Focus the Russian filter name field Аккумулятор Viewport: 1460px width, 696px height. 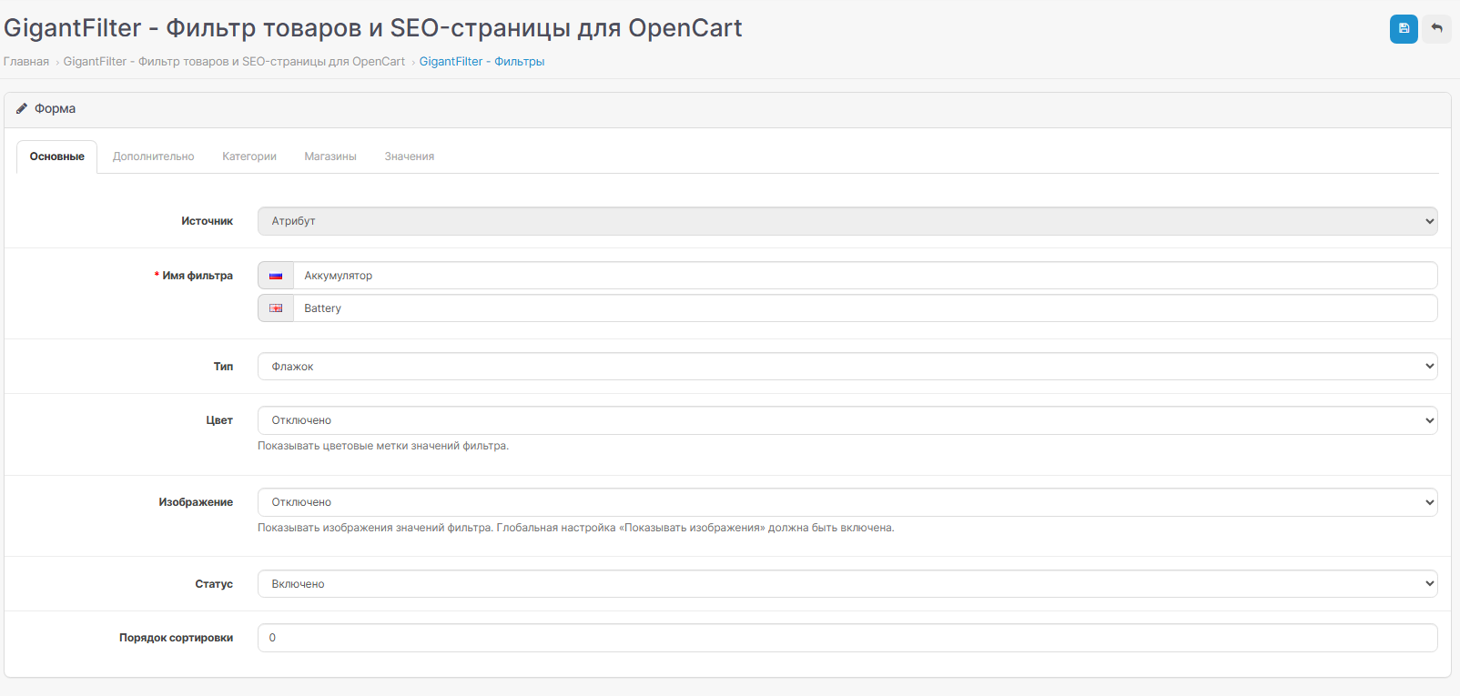(x=866, y=276)
